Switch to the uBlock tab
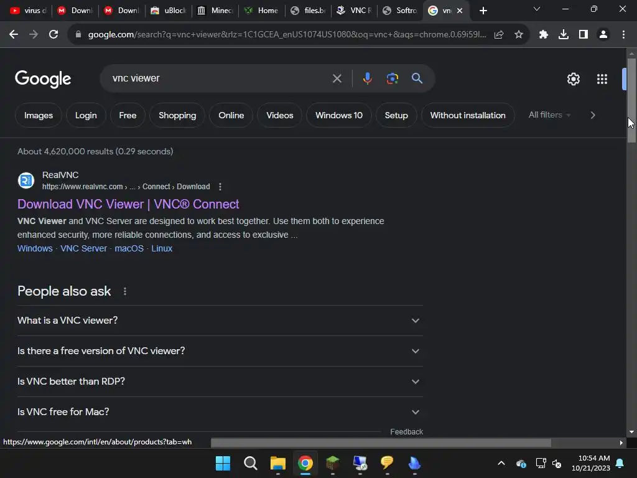 tap(169, 11)
